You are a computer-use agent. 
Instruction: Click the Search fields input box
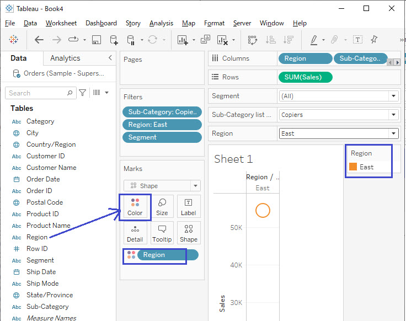(x=41, y=93)
